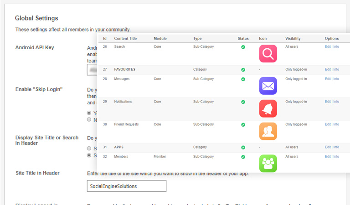Toggle status checkmark for Apps category
The image size is (350, 205).
243,147
